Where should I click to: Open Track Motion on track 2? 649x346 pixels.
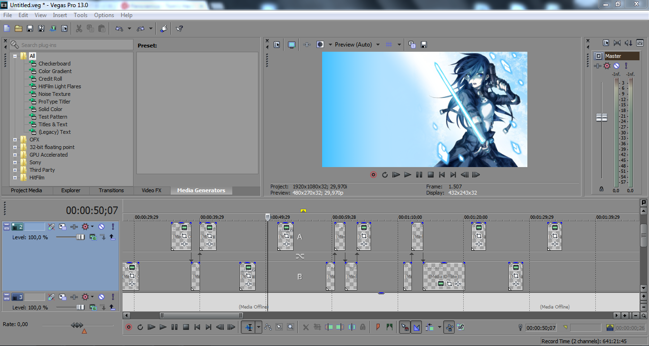coord(63,227)
